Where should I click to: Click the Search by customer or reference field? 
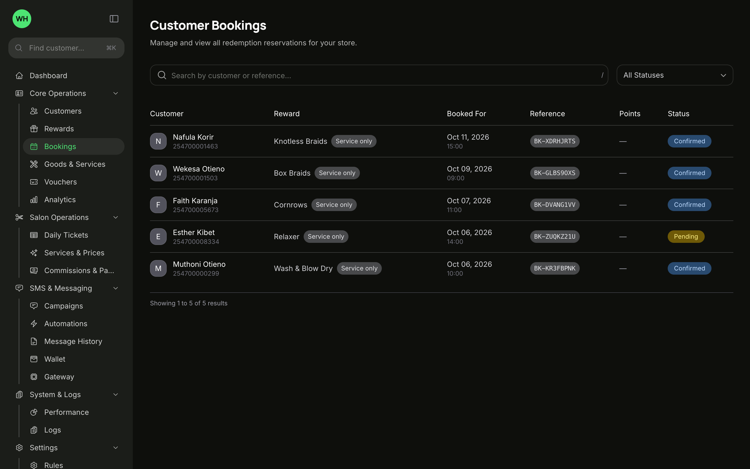click(379, 75)
